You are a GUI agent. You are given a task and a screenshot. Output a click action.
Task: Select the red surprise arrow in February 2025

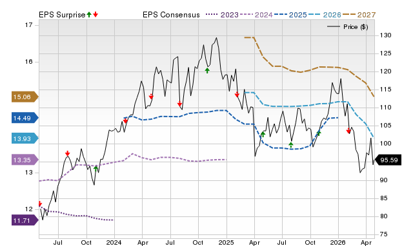(x=237, y=95)
